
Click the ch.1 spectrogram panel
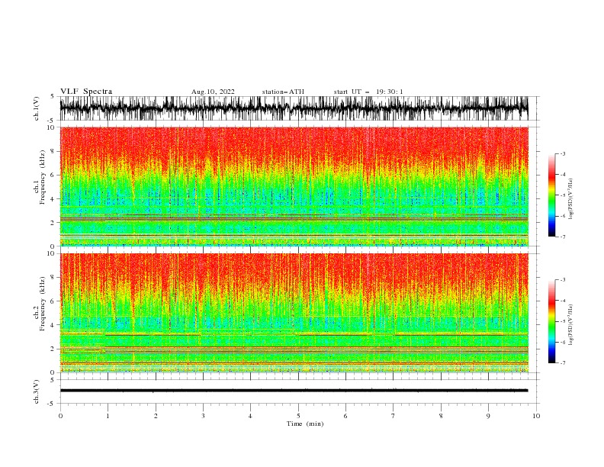pos(294,186)
